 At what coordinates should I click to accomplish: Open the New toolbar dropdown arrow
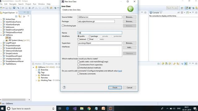(4, 8)
